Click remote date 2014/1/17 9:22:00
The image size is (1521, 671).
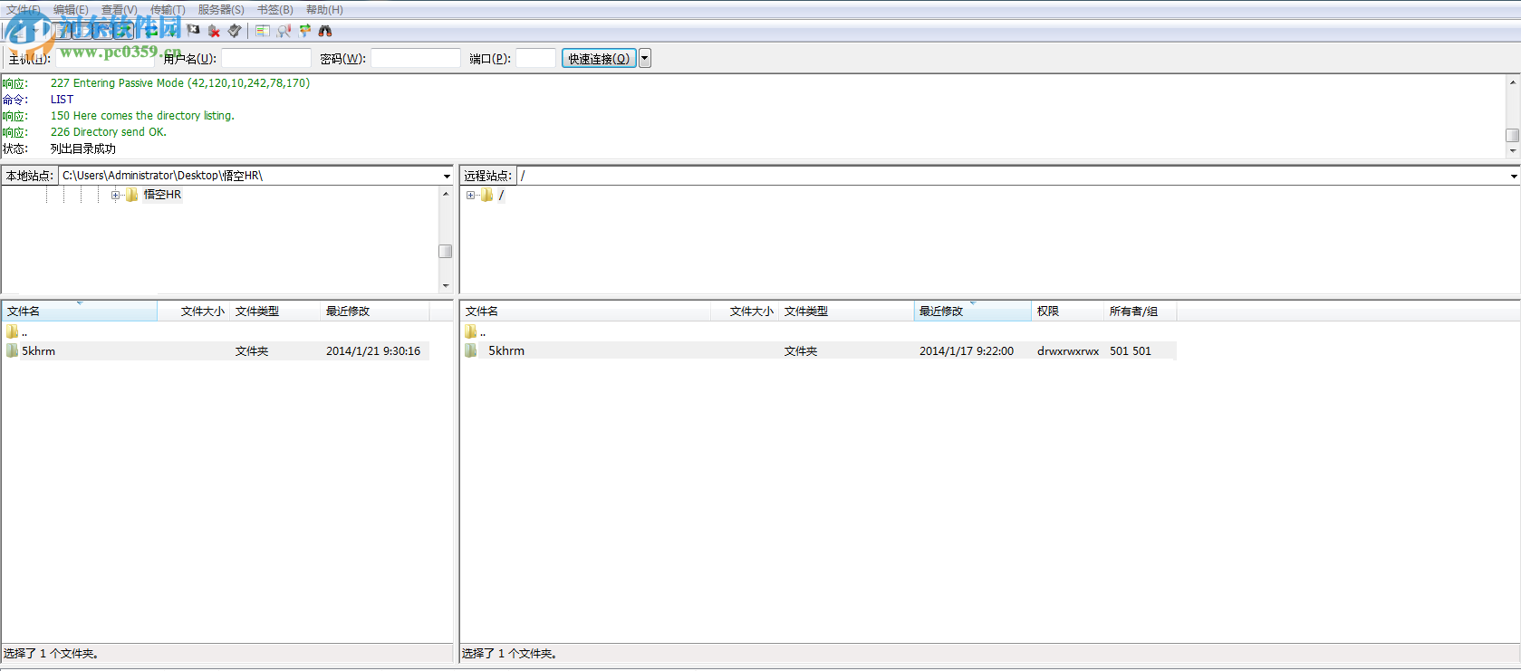967,351
